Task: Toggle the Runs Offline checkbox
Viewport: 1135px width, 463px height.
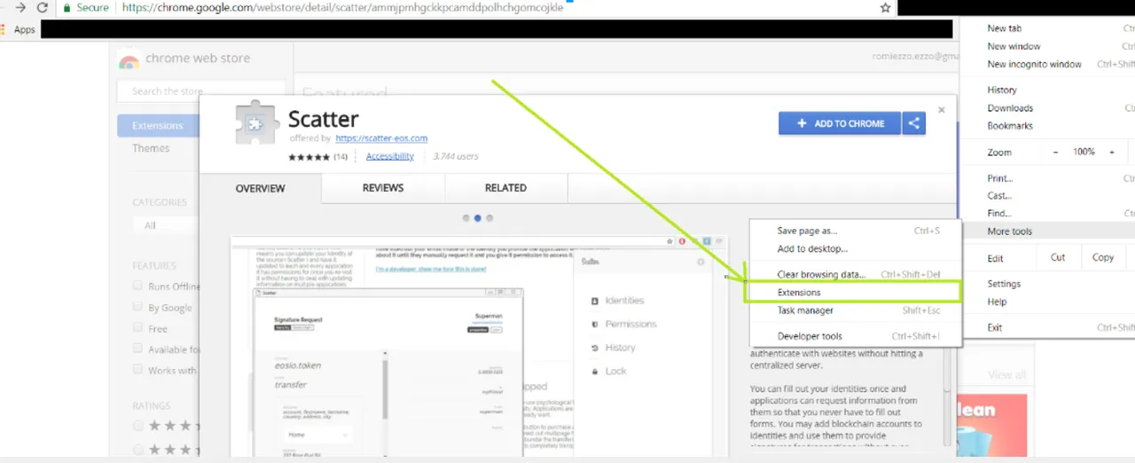Action: (x=137, y=286)
